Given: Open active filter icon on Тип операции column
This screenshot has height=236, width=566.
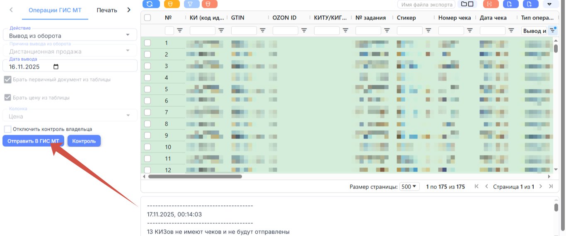Looking at the screenshot, I should coord(553,30).
